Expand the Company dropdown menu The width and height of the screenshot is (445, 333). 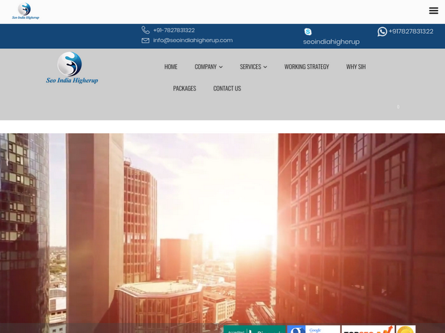point(208,67)
